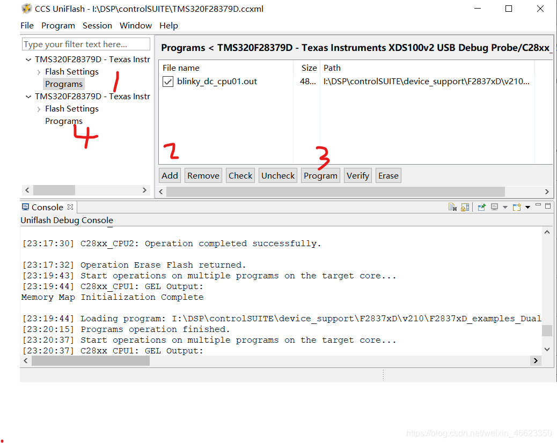Open the Program menu
The width and height of the screenshot is (557, 443).
(x=58, y=26)
